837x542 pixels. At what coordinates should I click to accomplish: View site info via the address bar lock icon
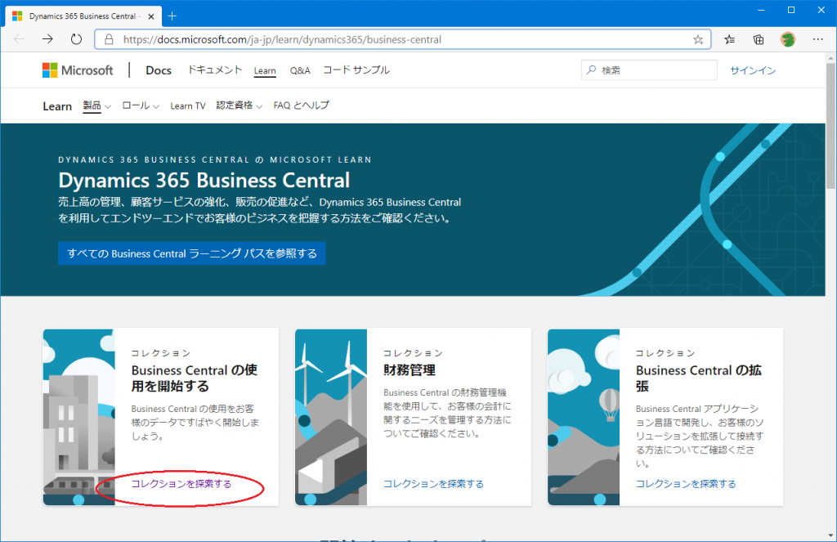(109, 39)
